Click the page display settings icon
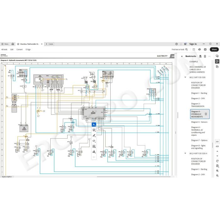Viewport: 220px width, 220px height. (x=217, y=166)
